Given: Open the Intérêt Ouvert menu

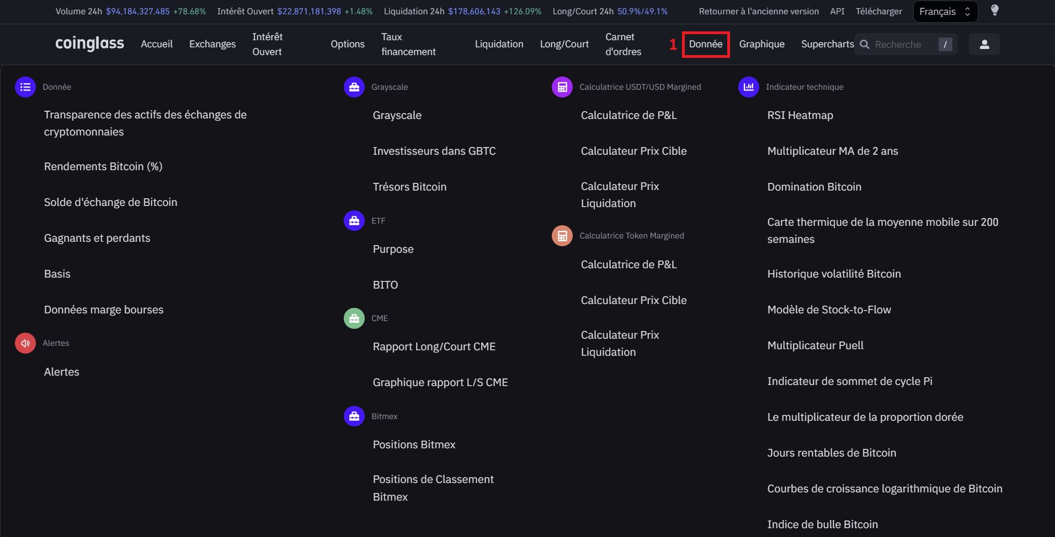Looking at the screenshot, I should click(268, 44).
